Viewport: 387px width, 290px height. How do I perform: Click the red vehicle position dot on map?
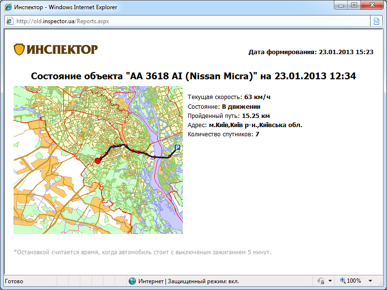click(x=98, y=161)
